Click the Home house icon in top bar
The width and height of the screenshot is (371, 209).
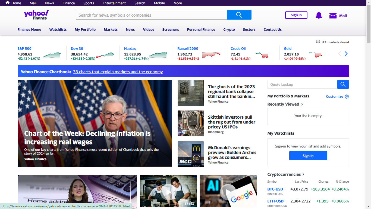pos(8,3)
